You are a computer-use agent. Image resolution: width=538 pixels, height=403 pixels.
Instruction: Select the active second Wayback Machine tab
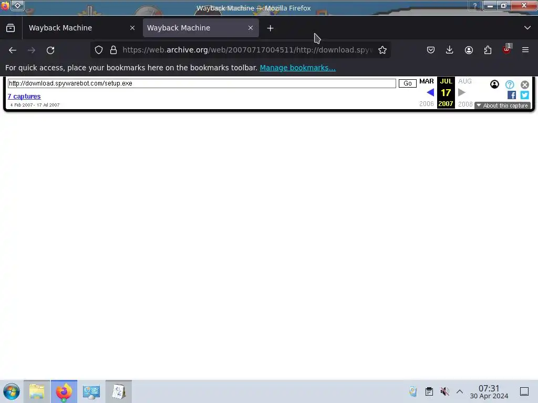point(201,28)
